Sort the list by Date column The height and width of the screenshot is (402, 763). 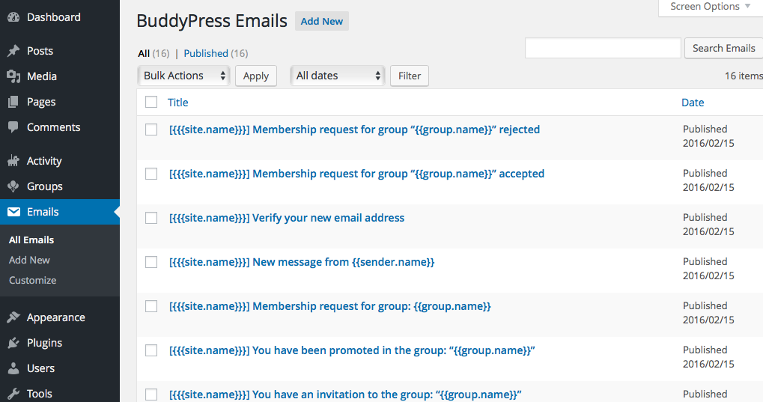(x=693, y=103)
